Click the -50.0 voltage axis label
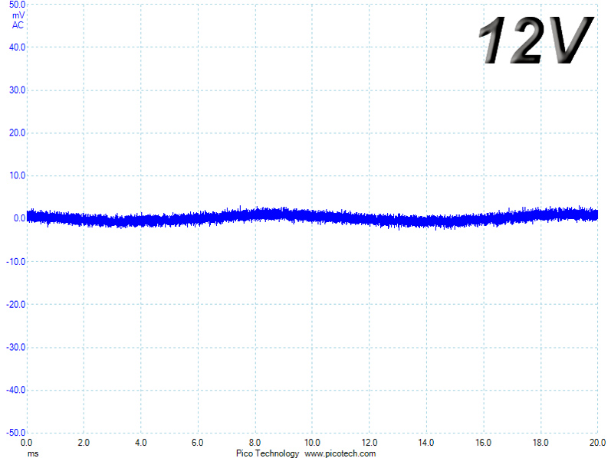The image size is (611, 458). click(15, 433)
